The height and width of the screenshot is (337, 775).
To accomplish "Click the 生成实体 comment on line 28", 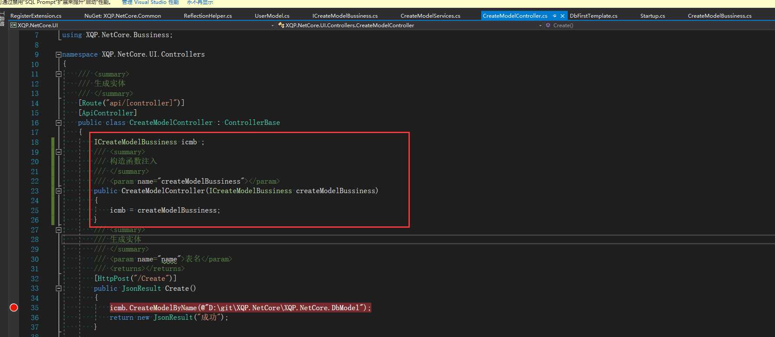I will 125,239.
